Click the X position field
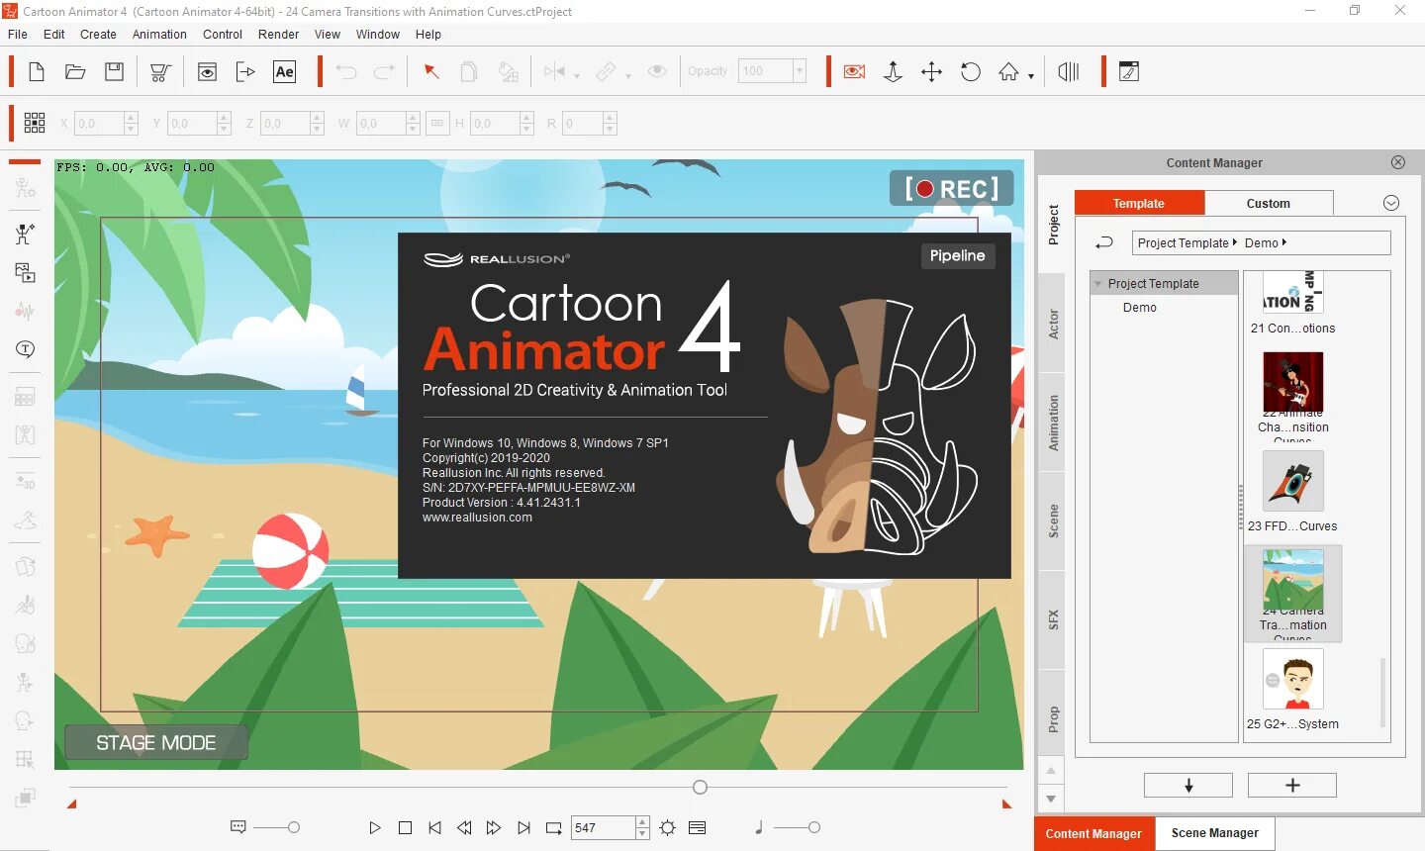The image size is (1425, 851). 99,123
